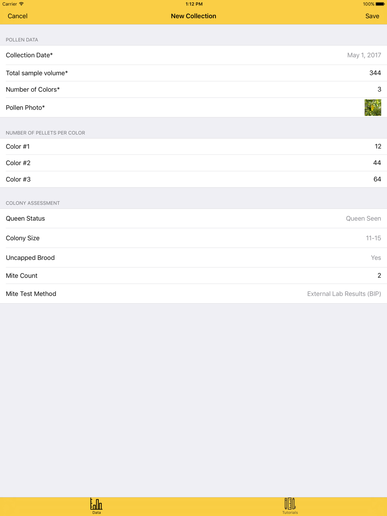Change the Uncapped Brood Yes value
Image resolution: width=387 pixels, height=516 pixels.
pyautogui.click(x=375, y=258)
